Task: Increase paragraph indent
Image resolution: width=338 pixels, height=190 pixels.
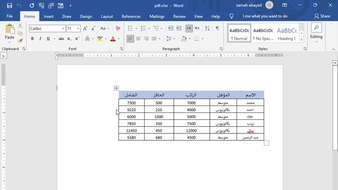Action: coord(179,28)
